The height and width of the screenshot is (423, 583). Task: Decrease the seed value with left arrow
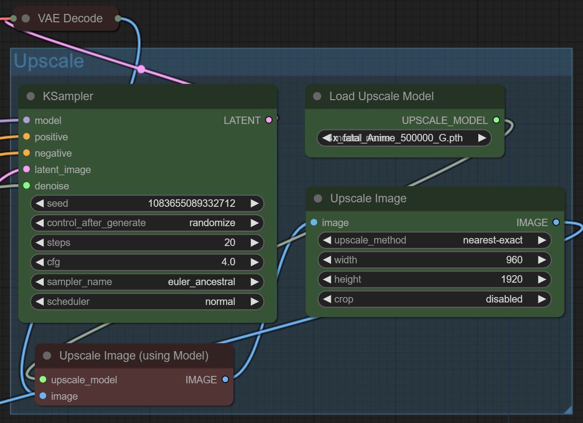pos(39,203)
